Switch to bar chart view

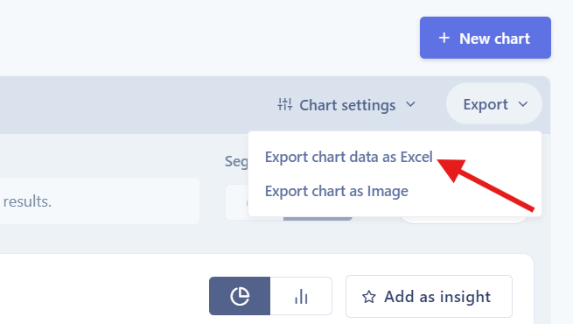(x=301, y=296)
